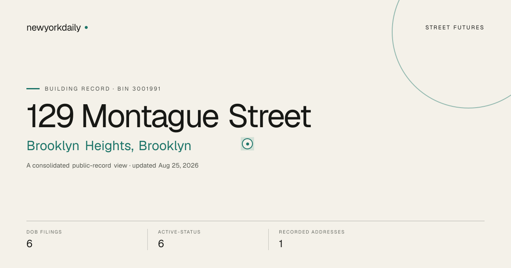Click the green dash before BUILDING RECORD
The image size is (511, 268).
[x=33, y=88]
